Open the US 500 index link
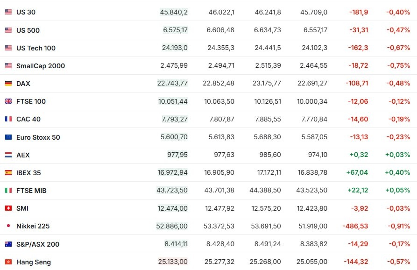417x270 pixels. coord(28,30)
